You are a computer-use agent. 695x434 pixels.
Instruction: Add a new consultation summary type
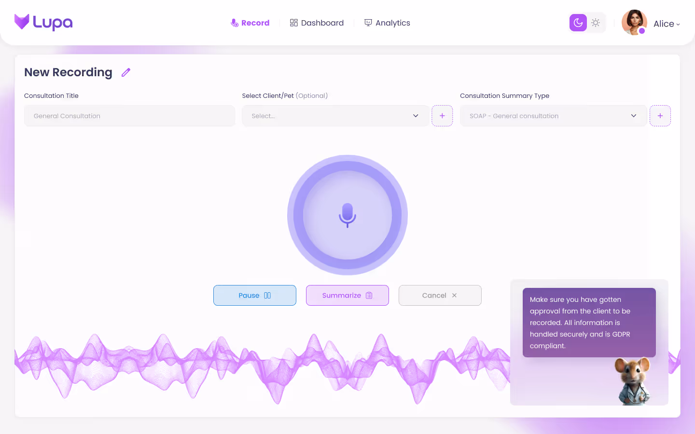[x=660, y=116]
